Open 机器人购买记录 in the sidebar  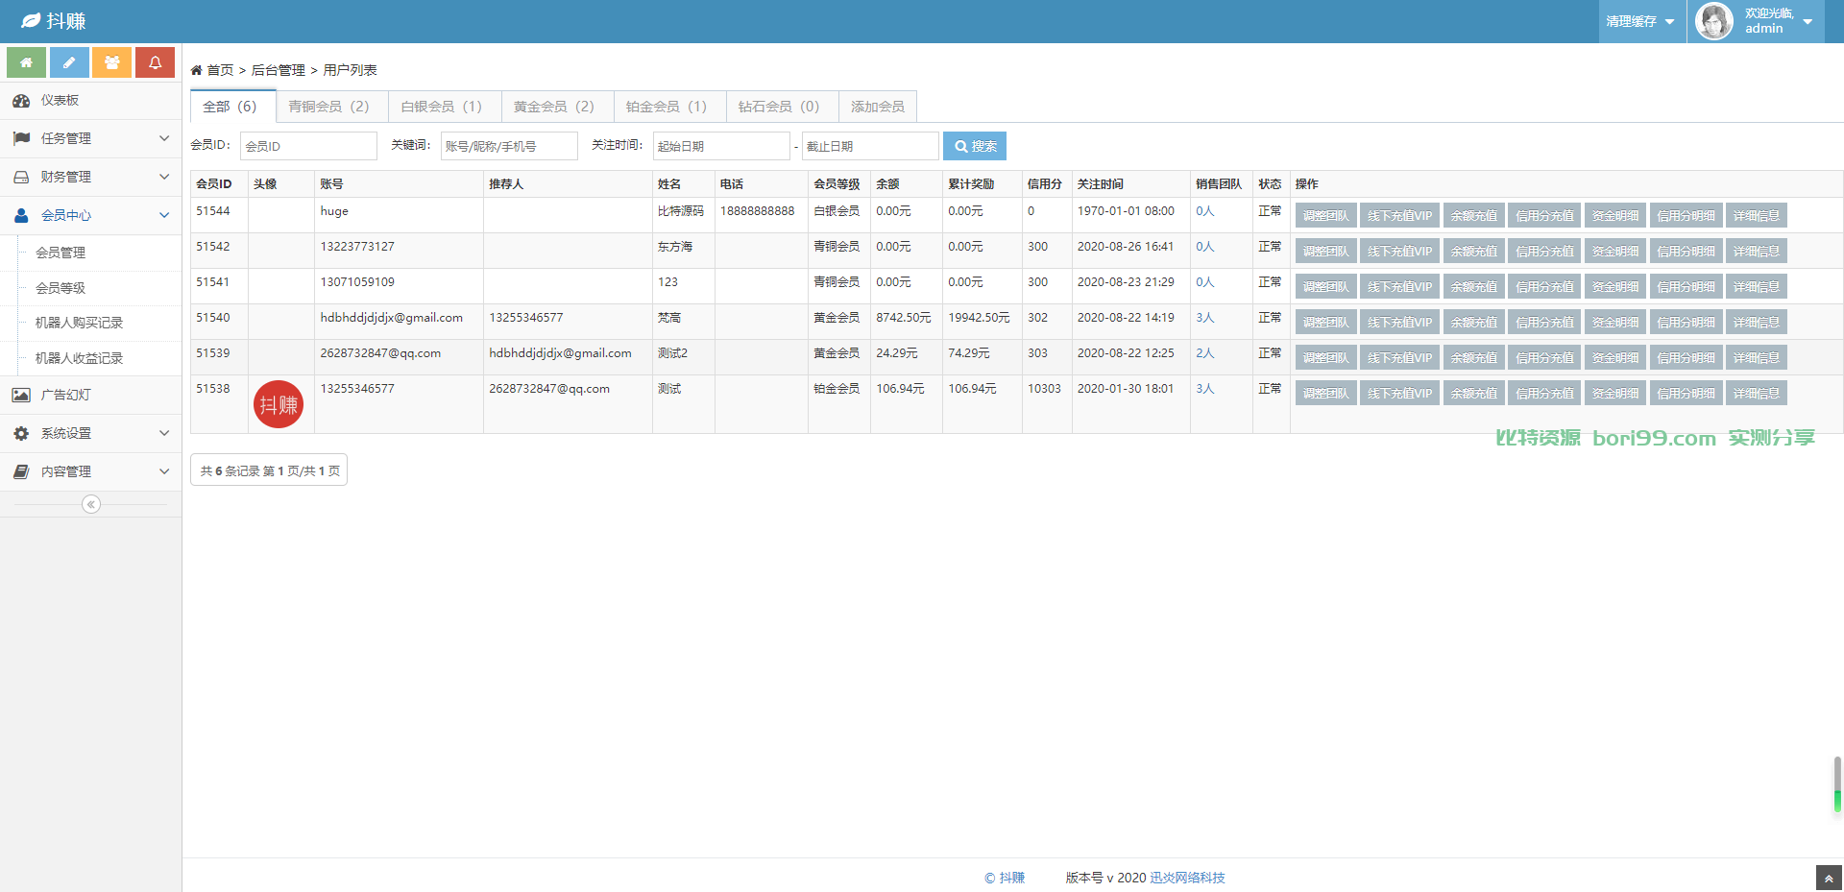pyautogui.click(x=79, y=323)
